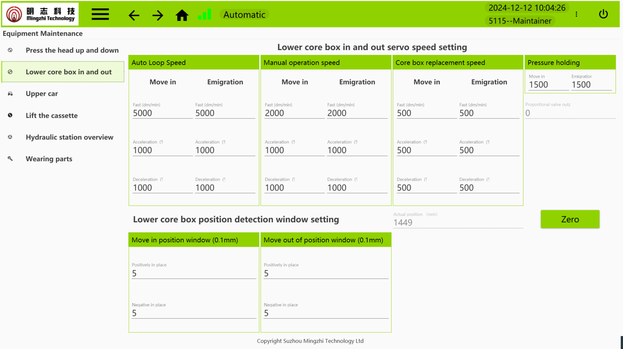
Task: Go to the home screen
Action: (182, 15)
